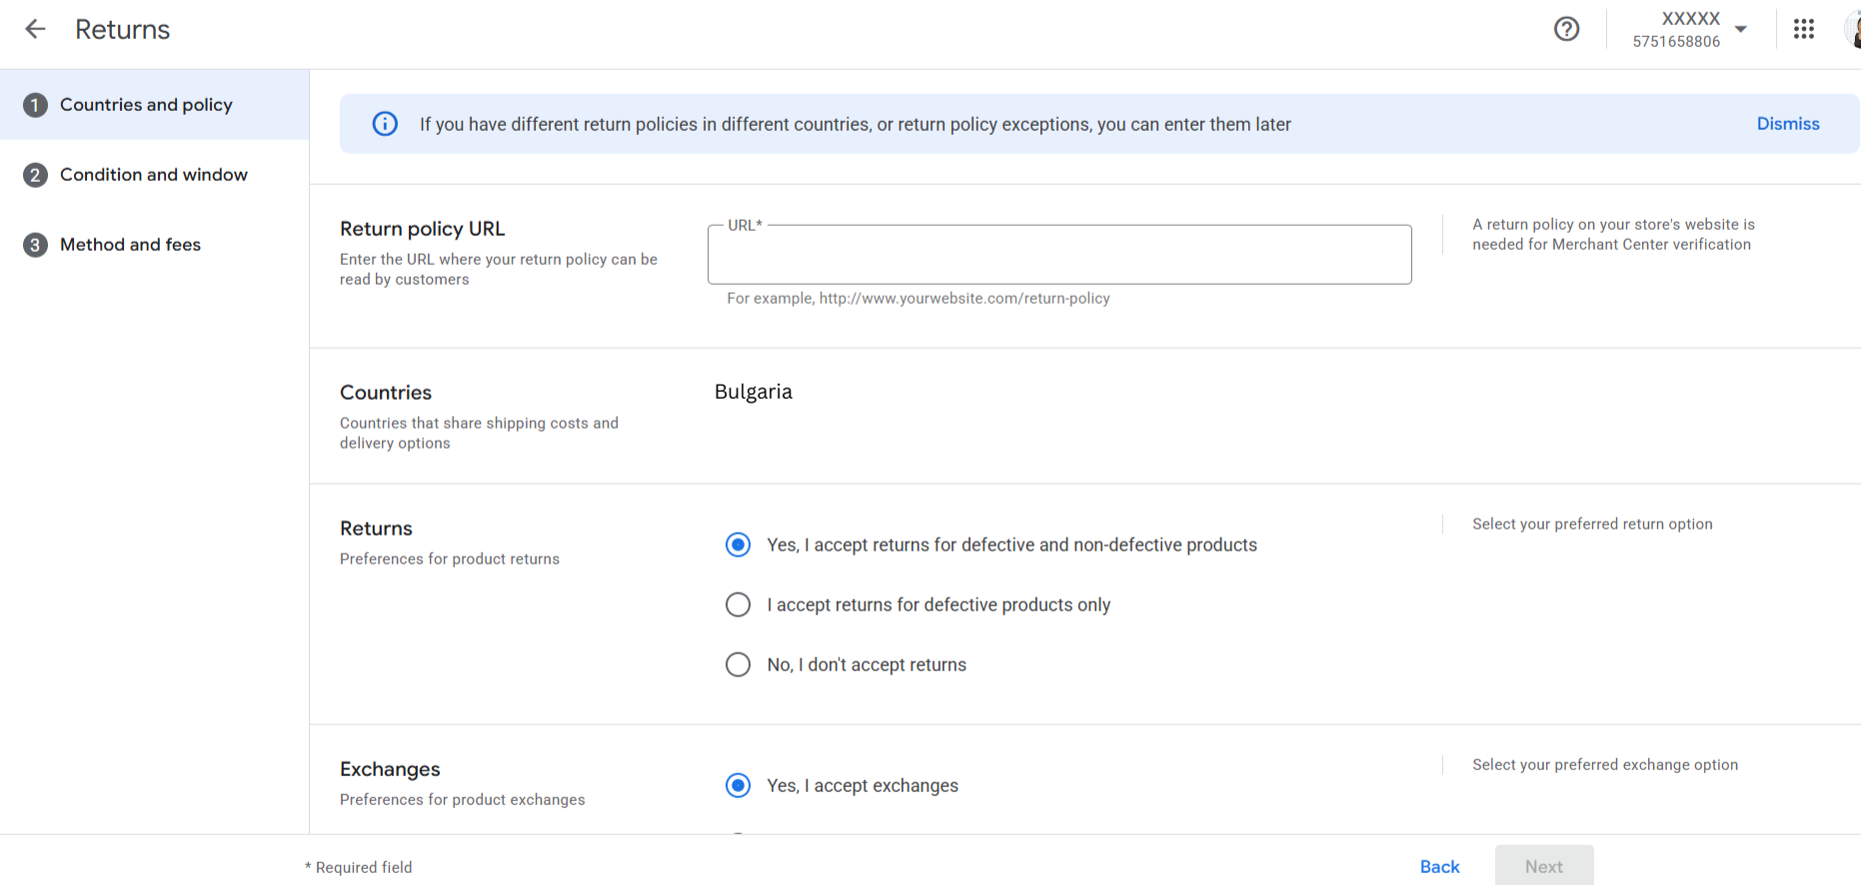Viewport: 1861px width, 885px height.
Task: Click the Merchant Center verification note
Action: [x=1613, y=235]
